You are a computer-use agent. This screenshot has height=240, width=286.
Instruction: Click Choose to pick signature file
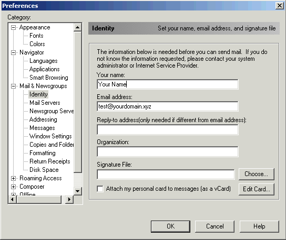[x=256, y=174]
